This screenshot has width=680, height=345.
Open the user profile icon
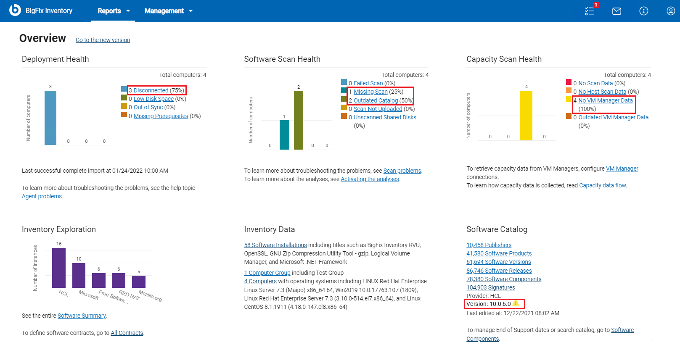671,11
